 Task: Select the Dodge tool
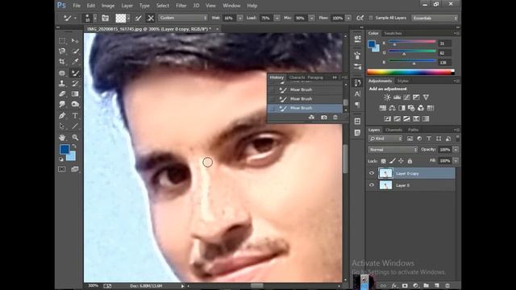click(x=75, y=104)
